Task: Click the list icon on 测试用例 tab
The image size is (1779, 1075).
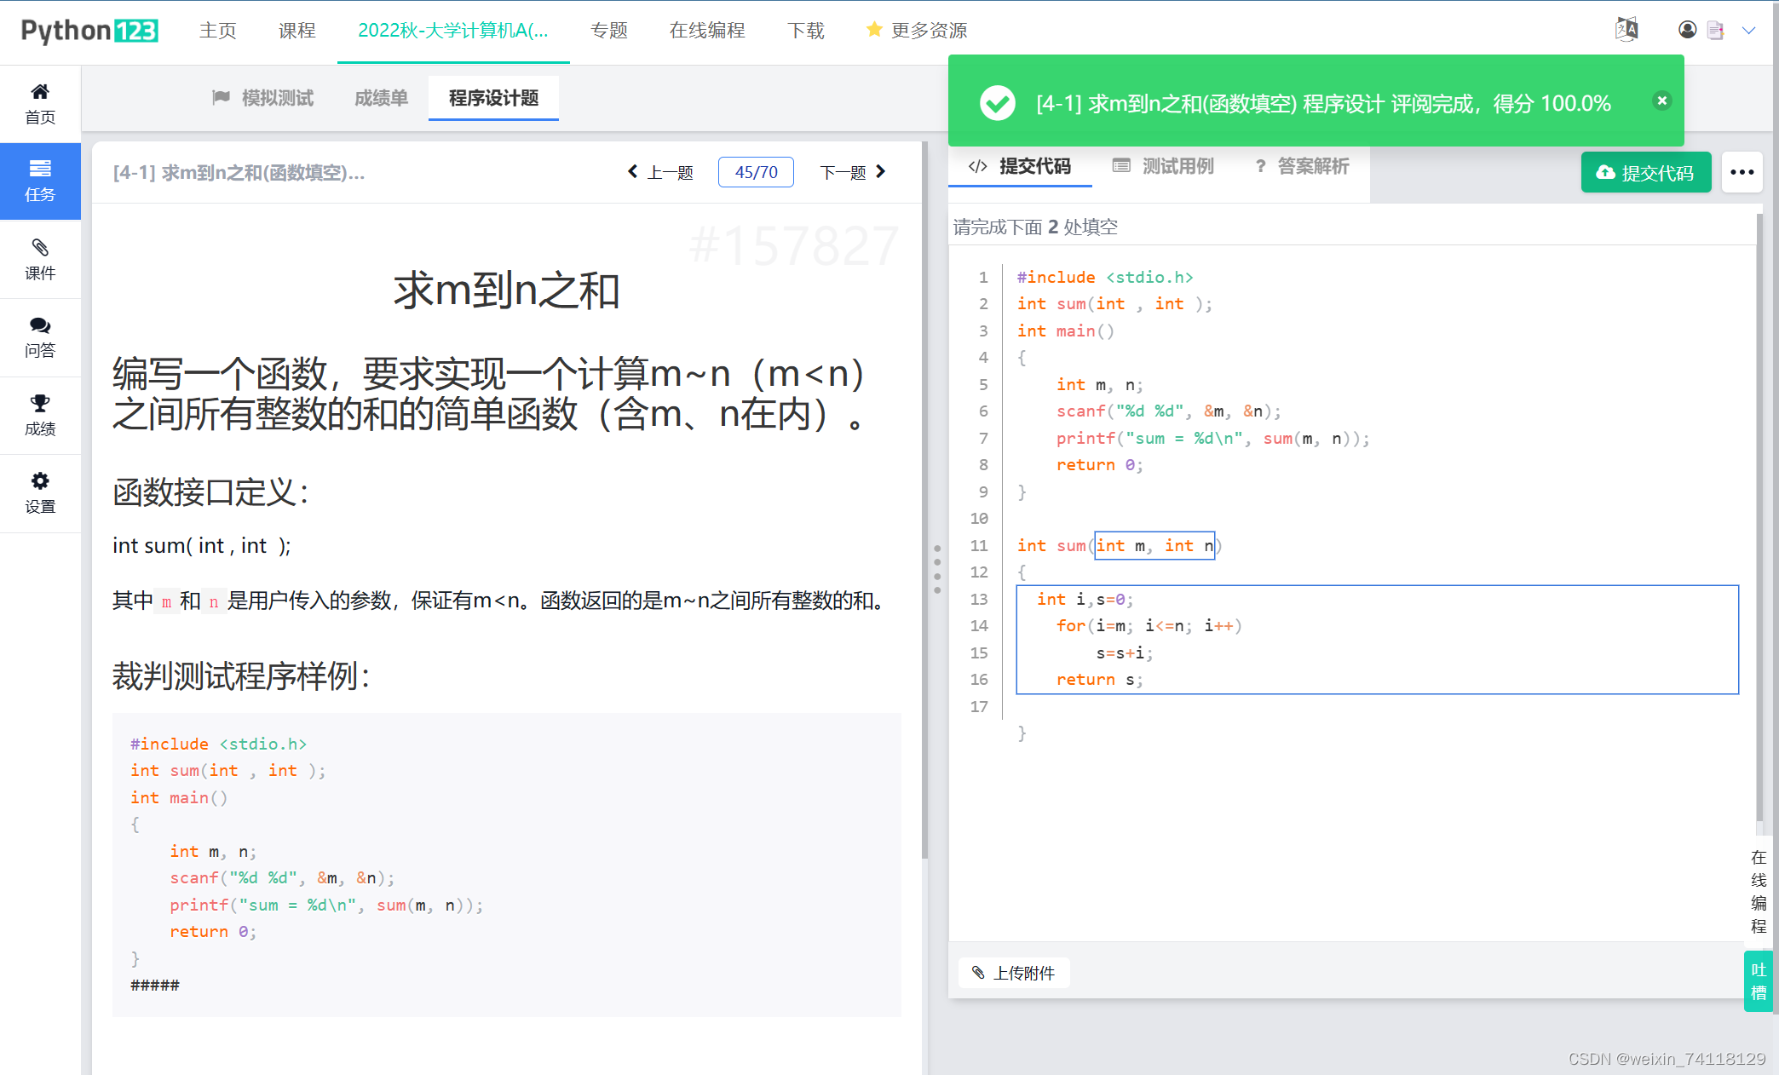Action: point(1121,166)
